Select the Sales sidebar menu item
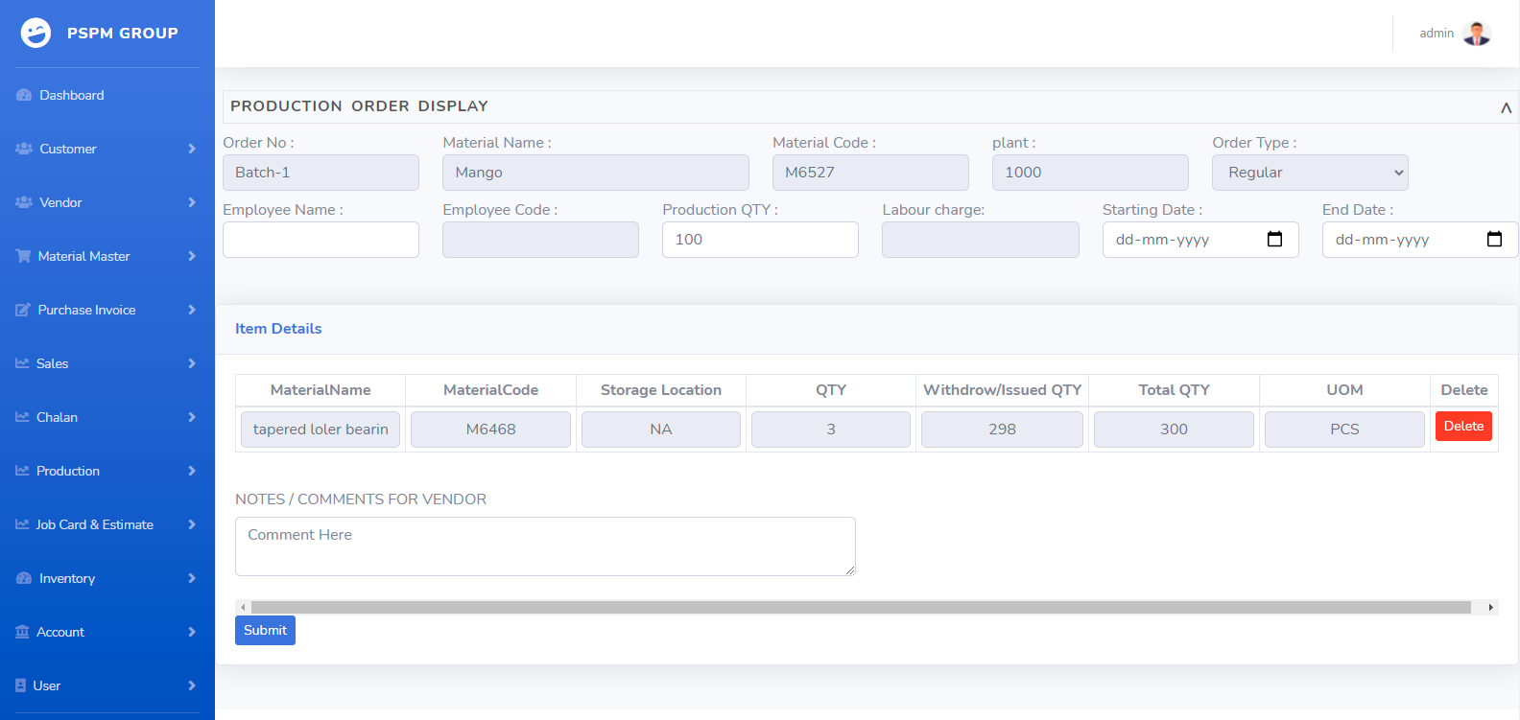 pos(52,363)
